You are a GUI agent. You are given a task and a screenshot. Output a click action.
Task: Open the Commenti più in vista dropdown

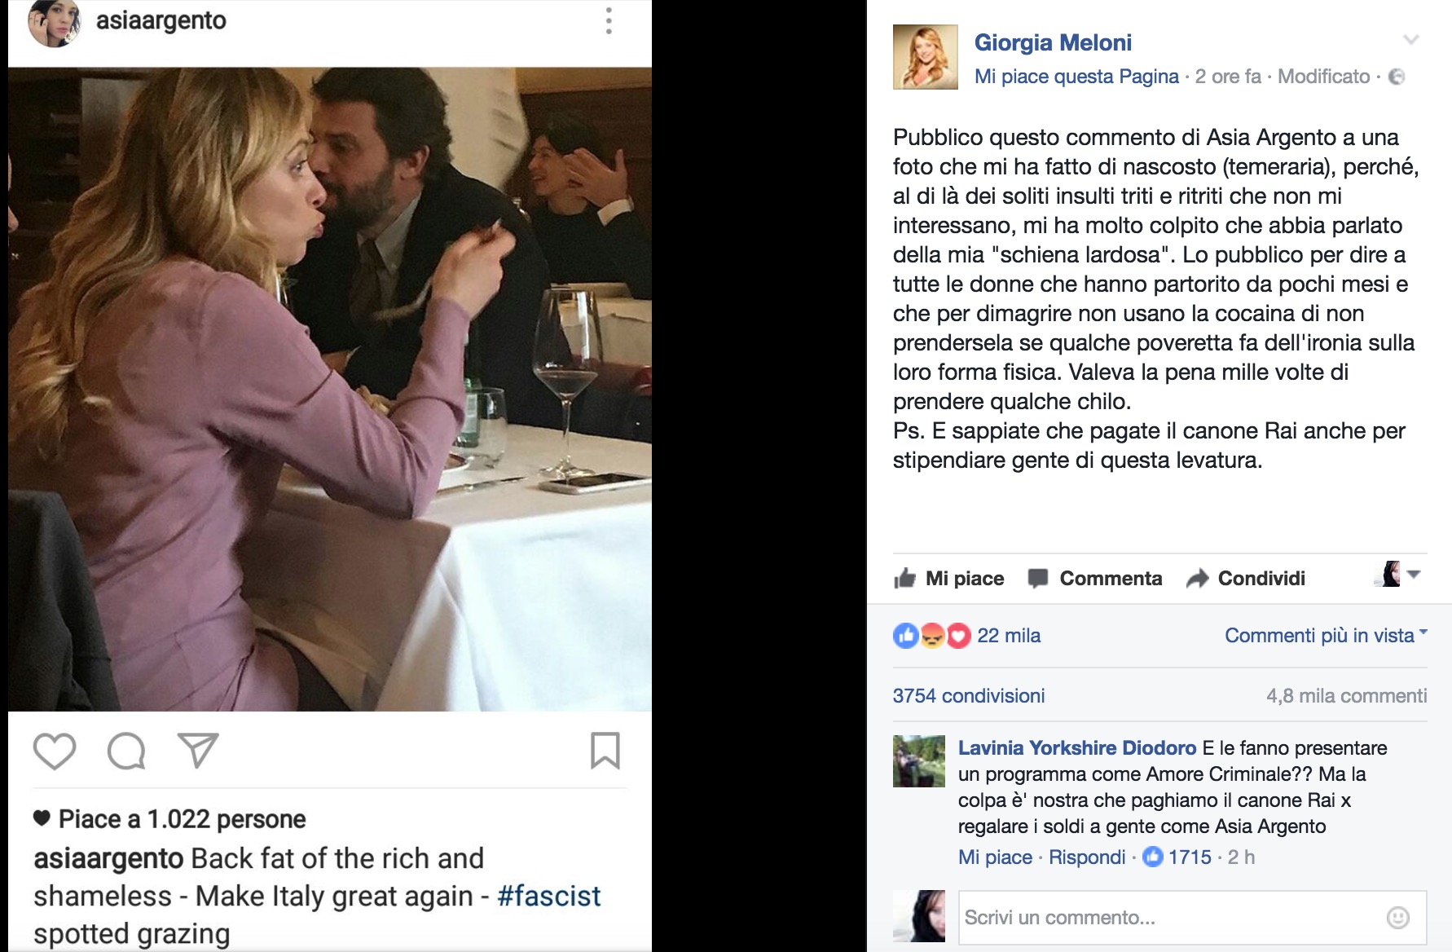click(1325, 636)
